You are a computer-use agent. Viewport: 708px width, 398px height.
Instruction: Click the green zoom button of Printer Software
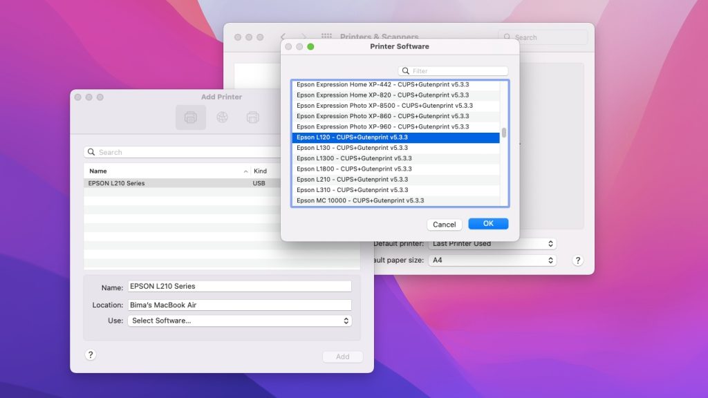pos(310,46)
